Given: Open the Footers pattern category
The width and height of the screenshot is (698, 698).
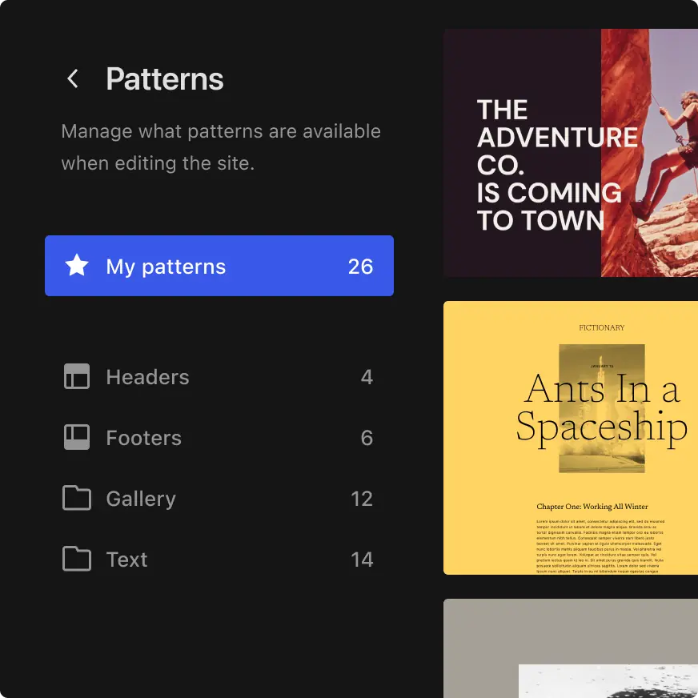Looking at the screenshot, I should point(144,438).
